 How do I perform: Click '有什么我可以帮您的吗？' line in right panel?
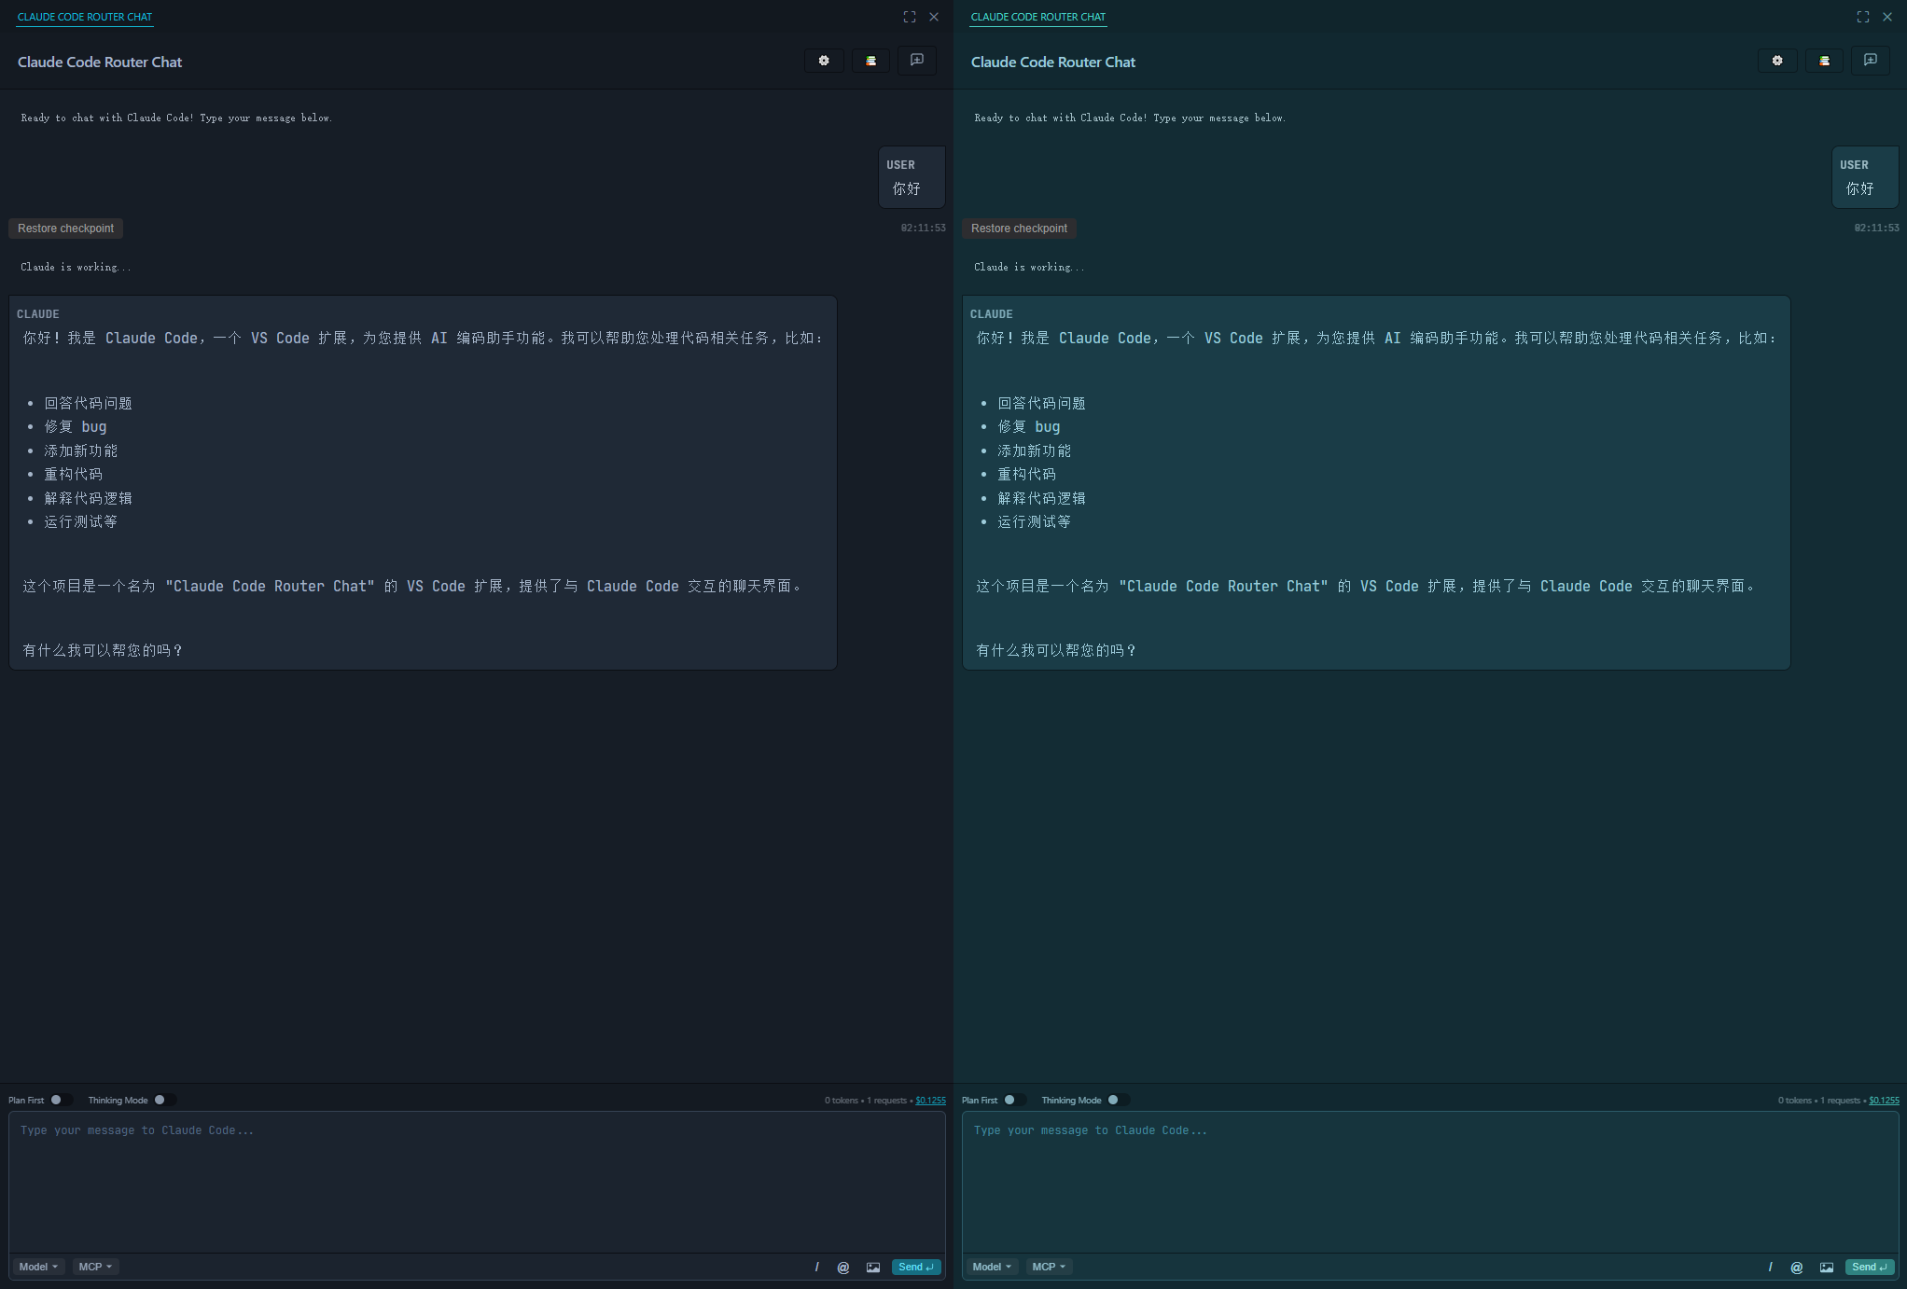[x=1056, y=650]
